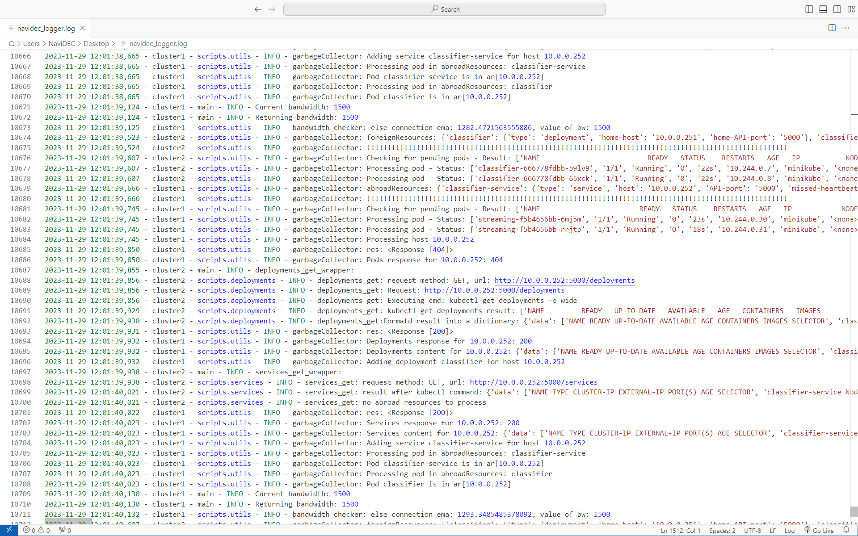This screenshot has height=536, width=858.
Task: Change the LF end-of-line setting
Action: click(773, 531)
